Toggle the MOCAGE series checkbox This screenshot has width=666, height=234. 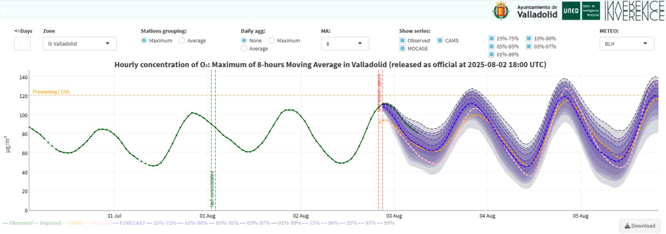click(x=403, y=49)
